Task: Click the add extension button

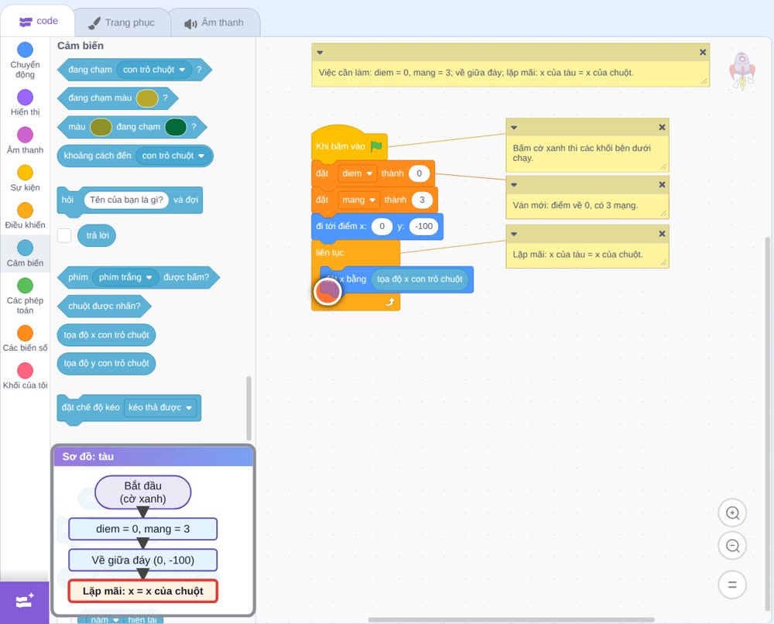Action: (25, 602)
